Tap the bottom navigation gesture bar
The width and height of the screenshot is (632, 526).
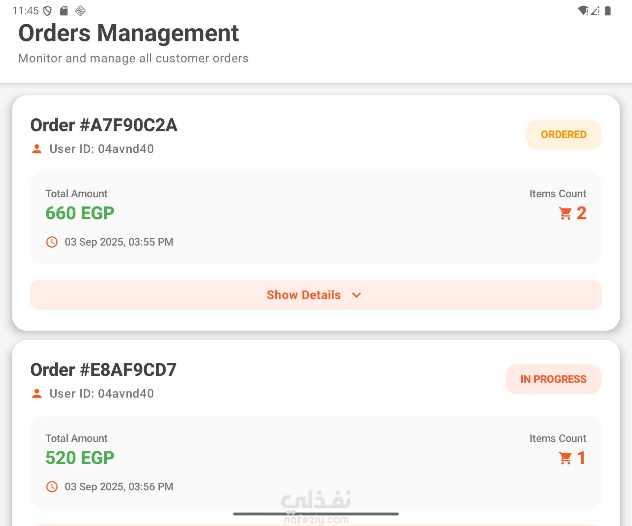(x=316, y=514)
